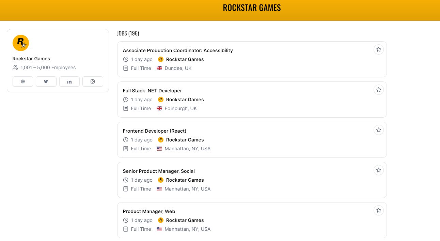
Task: Click the Rockstar Games logo in sidebar
Action: [21, 43]
